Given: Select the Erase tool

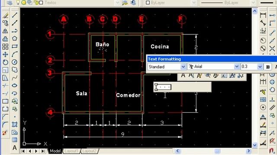Looking at the screenshot, I should 5,15.
